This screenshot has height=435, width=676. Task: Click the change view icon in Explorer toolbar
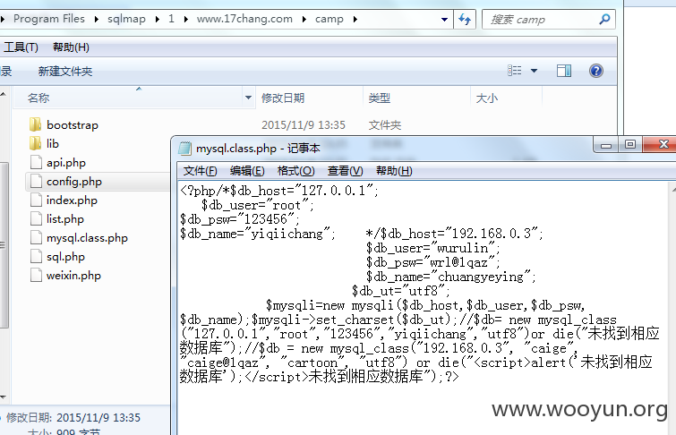(514, 71)
